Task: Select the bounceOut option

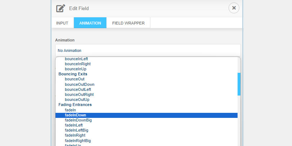Action: pos(146,79)
